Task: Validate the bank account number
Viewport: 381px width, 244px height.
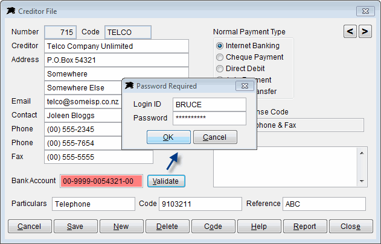Action: (166, 181)
